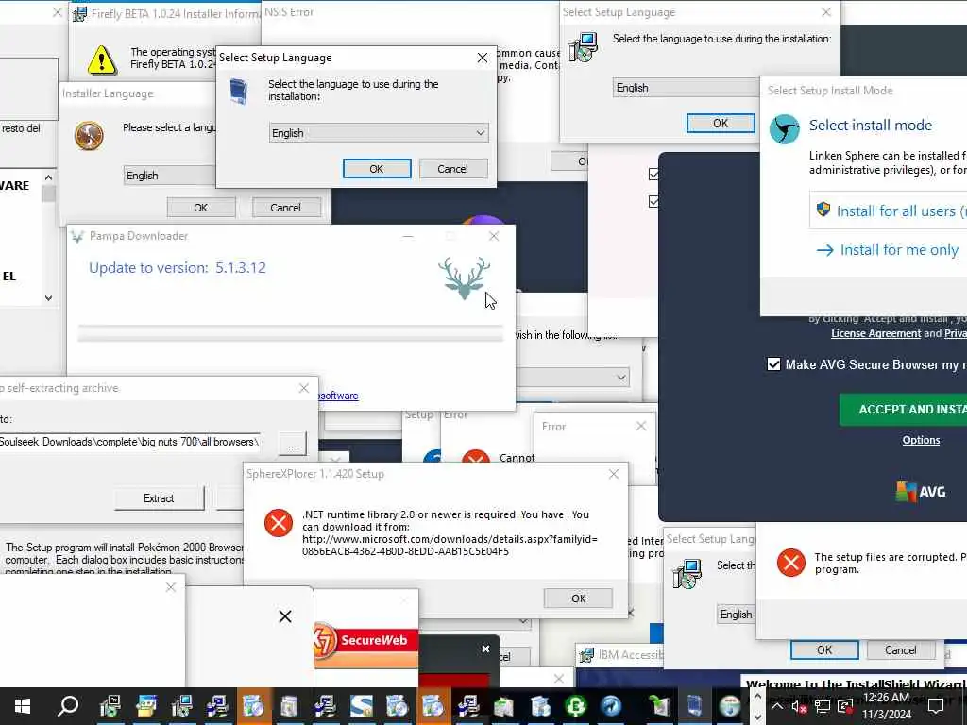Click Cancel in bottom-right Select Setup Lang dialog

click(900, 650)
